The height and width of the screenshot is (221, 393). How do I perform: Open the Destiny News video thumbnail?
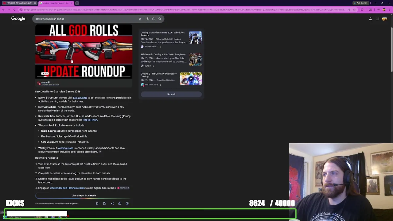tap(191, 78)
